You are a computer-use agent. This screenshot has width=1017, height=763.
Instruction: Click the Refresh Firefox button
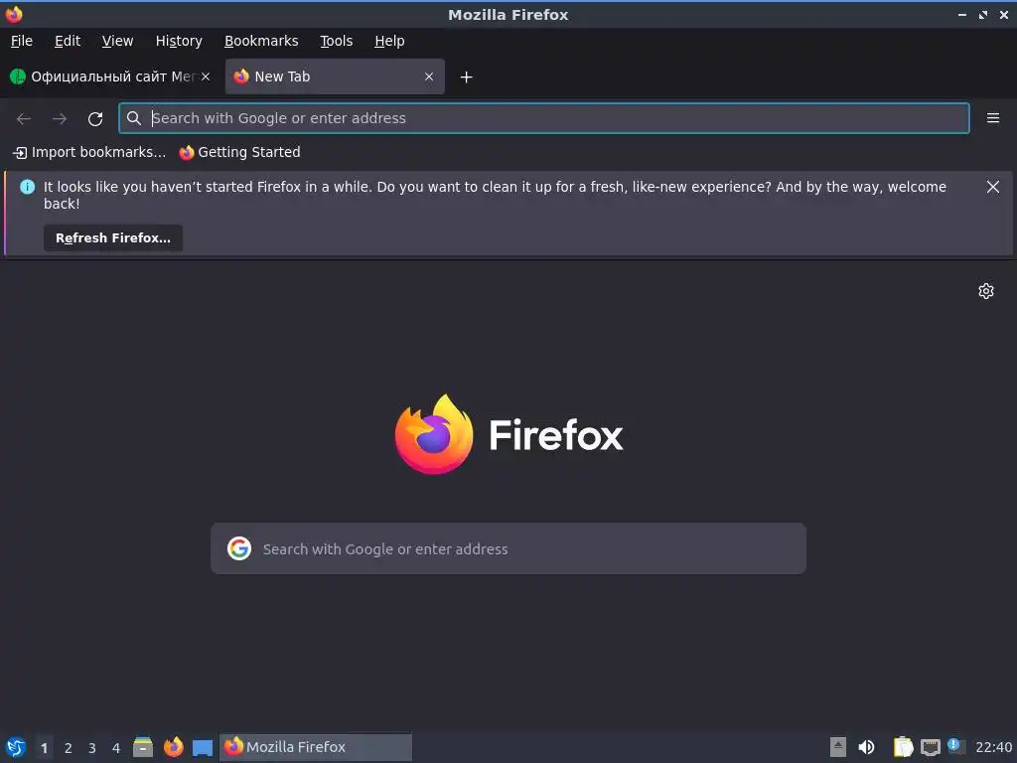(113, 238)
